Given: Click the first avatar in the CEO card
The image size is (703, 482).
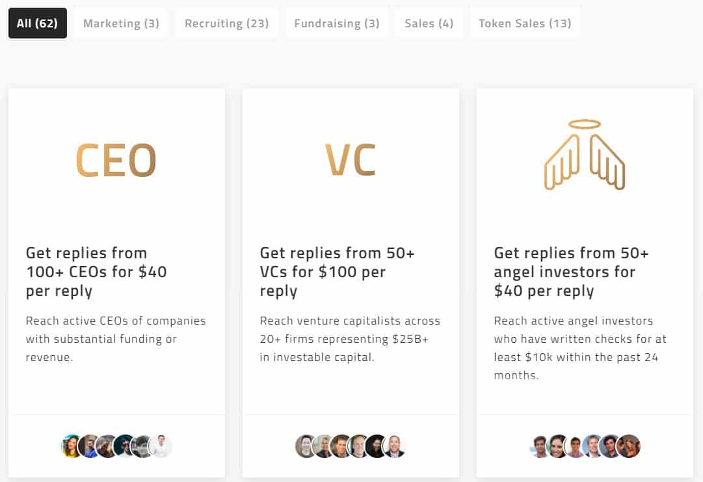Looking at the screenshot, I should (72, 446).
